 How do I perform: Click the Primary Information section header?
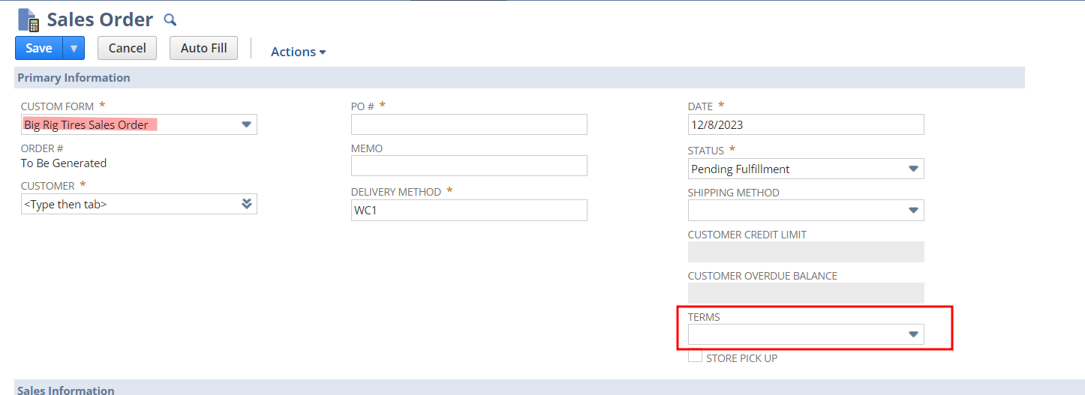click(x=74, y=78)
